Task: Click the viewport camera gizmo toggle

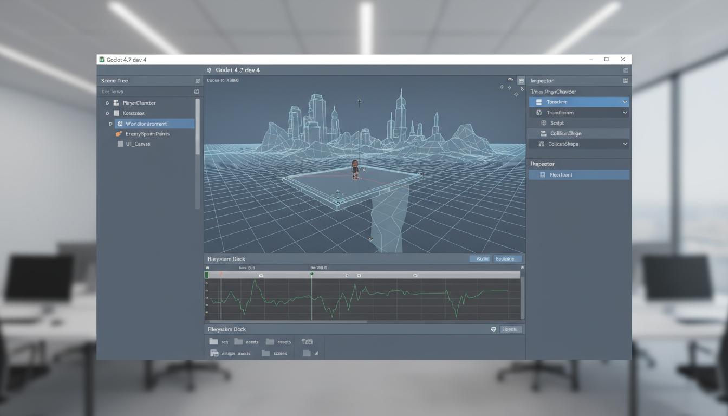Action: point(510,79)
